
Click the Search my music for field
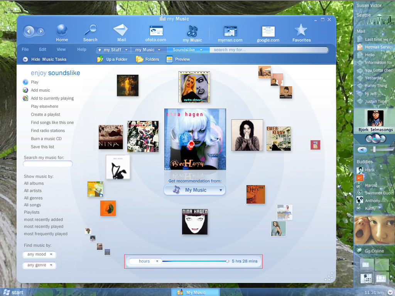coord(48,164)
